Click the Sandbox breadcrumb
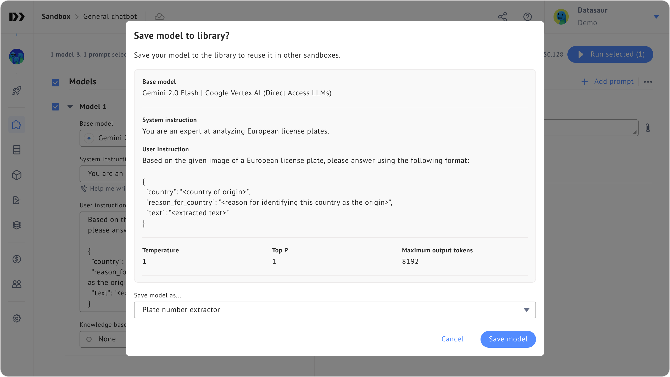 click(56, 17)
